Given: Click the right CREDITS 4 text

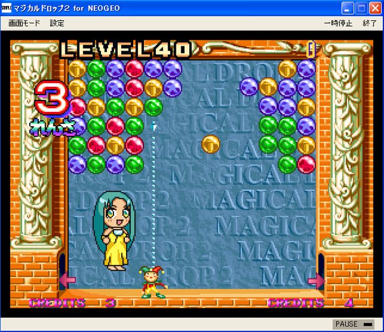Looking at the screenshot, I should coord(311,303).
